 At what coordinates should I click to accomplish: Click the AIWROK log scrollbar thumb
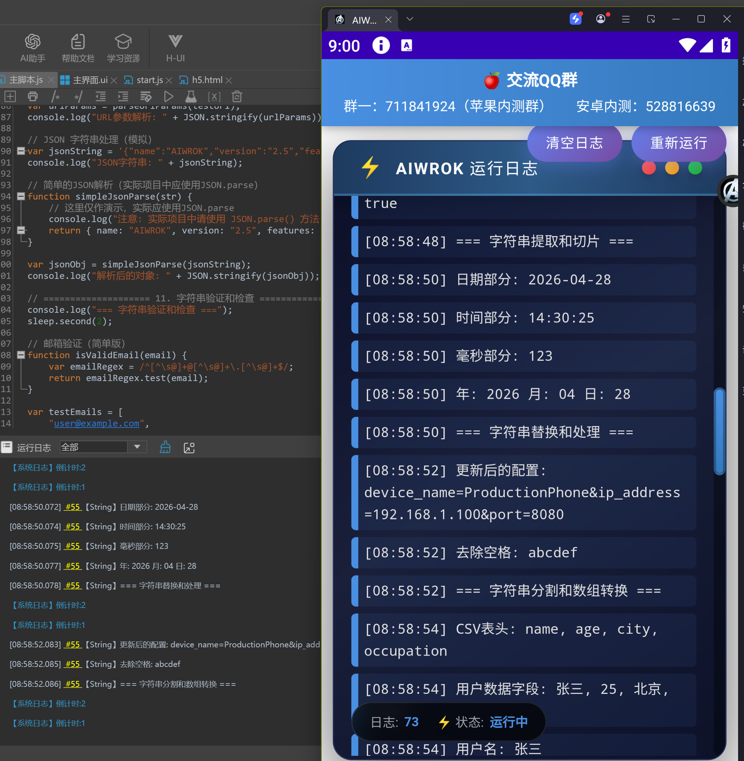pos(719,431)
